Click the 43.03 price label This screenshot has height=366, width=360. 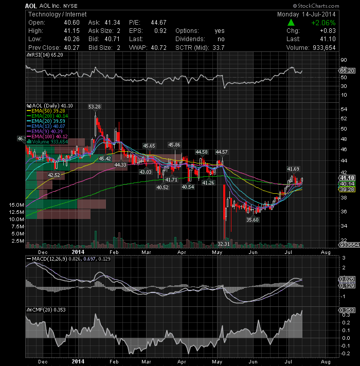(x=146, y=172)
